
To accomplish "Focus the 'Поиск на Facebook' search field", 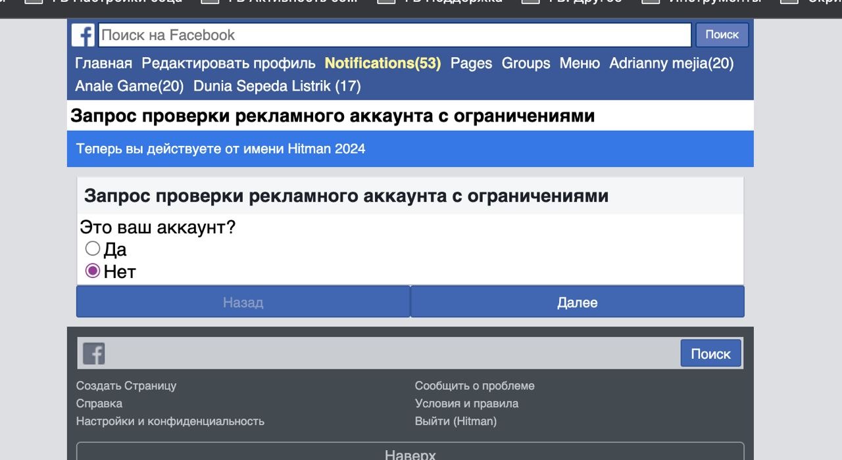I will pyautogui.click(x=395, y=35).
